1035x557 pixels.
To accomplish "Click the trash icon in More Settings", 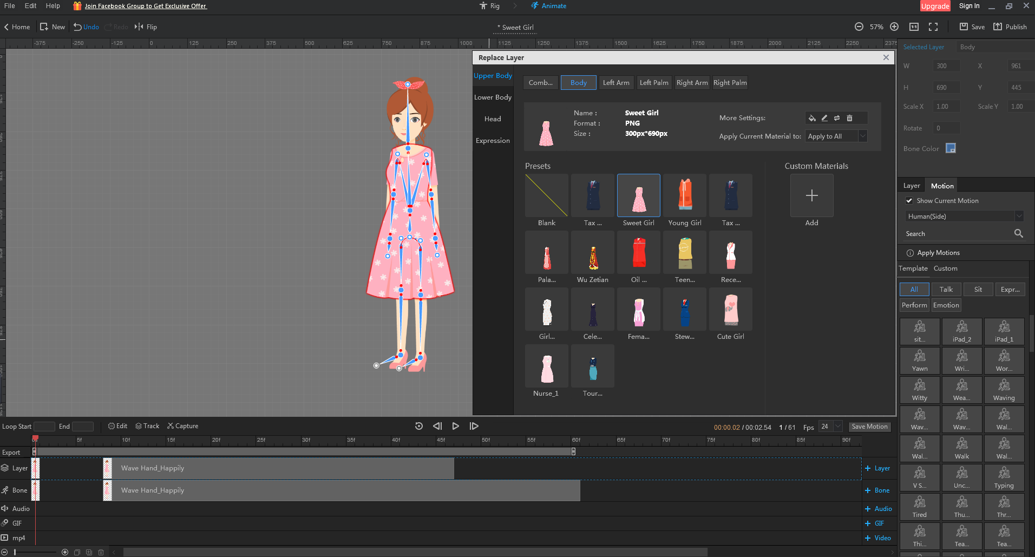I will tap(849, 118).
